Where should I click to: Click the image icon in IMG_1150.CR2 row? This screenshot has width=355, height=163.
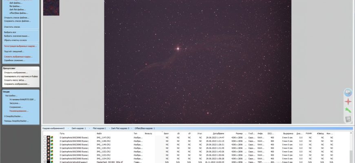click(x=49, y=148)
